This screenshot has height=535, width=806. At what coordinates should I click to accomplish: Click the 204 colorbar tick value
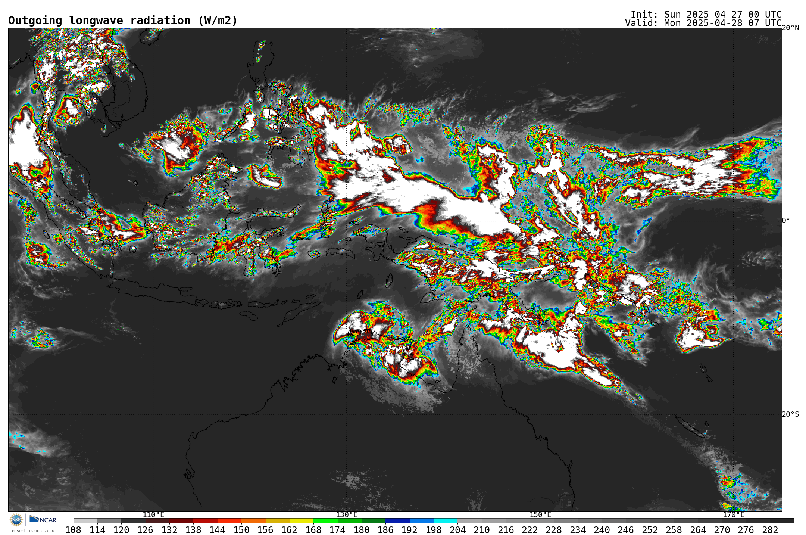(457, 530)
